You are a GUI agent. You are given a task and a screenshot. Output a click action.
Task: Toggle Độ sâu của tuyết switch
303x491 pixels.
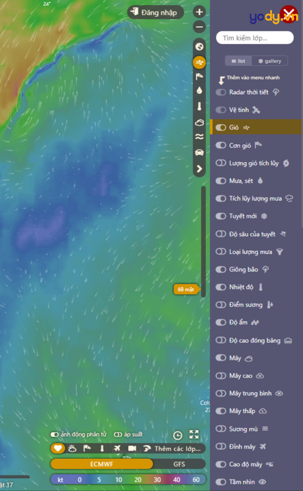pyautogui.click(x=221, y=234)
